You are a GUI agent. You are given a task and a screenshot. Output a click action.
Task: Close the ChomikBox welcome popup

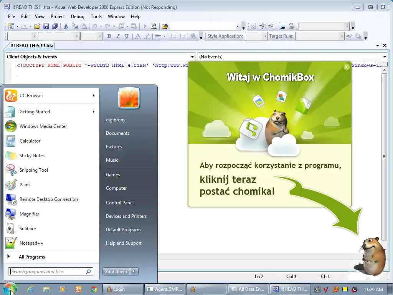coord(346,67)
